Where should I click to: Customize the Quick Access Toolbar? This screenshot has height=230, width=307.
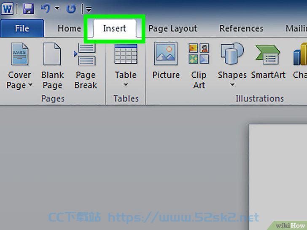89,9
